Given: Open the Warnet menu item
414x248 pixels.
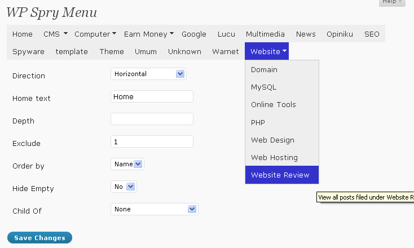Looking at the screenshot, I should pos(226,51).
